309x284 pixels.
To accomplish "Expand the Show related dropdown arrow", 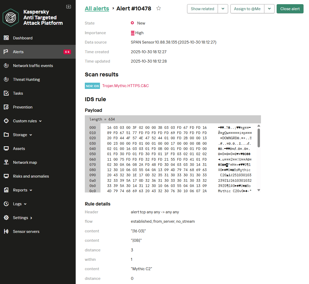I will pyautogui.click(x=223, y=9).
